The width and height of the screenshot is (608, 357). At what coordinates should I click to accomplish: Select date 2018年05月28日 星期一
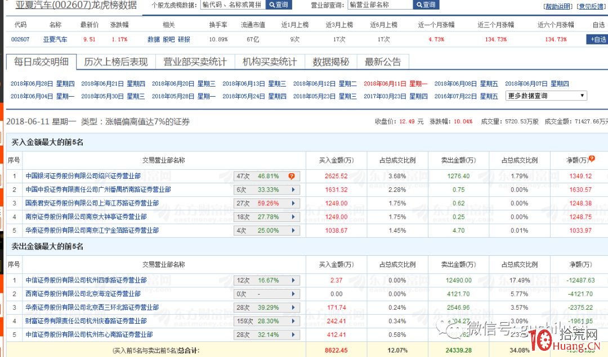click(x=184, y=96)
